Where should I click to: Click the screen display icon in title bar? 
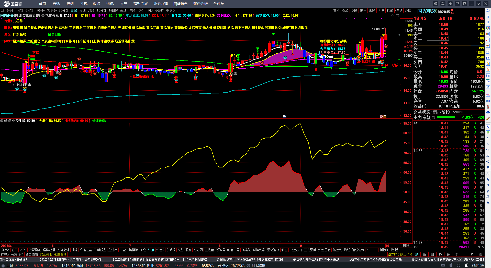457,4
